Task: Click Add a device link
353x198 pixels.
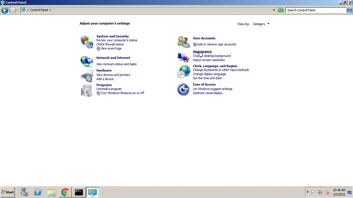Action: [105, 79]
